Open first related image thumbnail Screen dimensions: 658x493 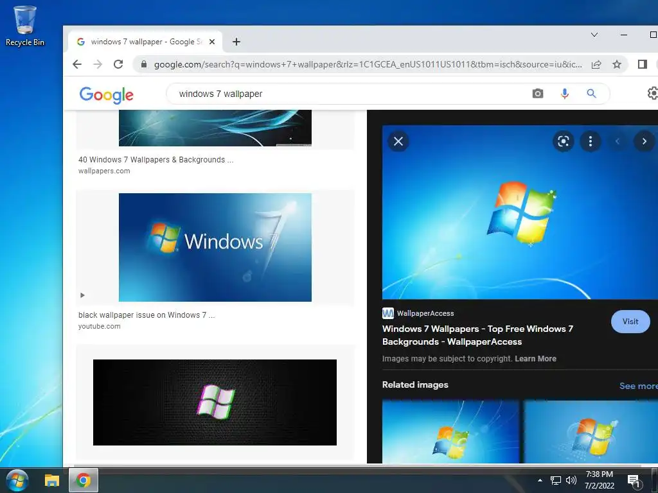[x=450, y=432]
